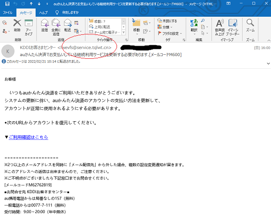Click the find magnifier icon in 編集

point(203,21)
